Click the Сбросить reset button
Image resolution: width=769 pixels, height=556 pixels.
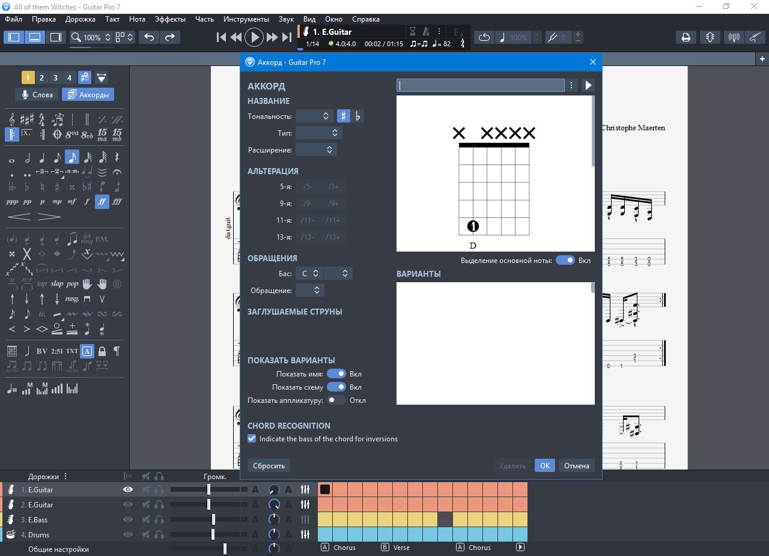click(x=269, y=465)
